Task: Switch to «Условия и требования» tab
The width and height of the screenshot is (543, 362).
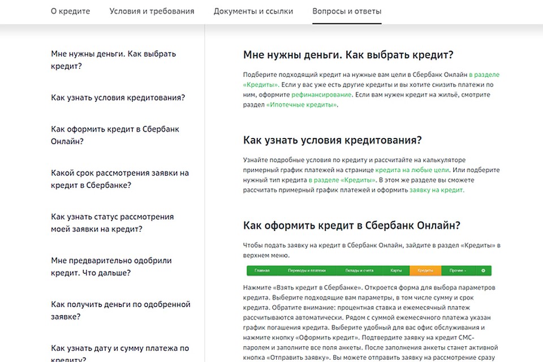Action: point(152,11)
